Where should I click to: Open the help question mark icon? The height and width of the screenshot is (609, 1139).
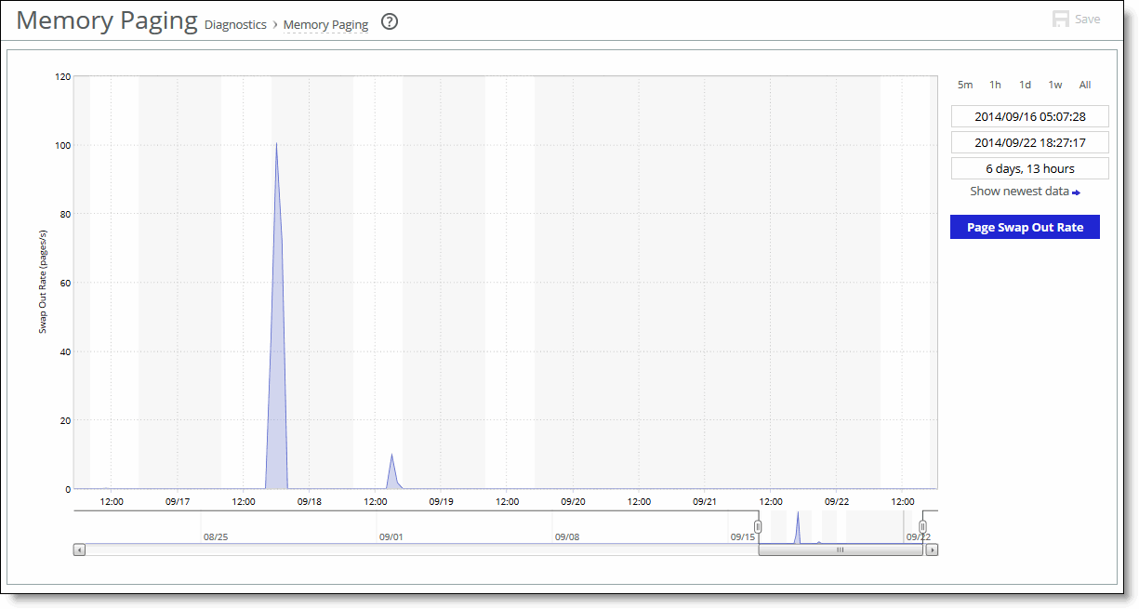(x=389, y=22)
